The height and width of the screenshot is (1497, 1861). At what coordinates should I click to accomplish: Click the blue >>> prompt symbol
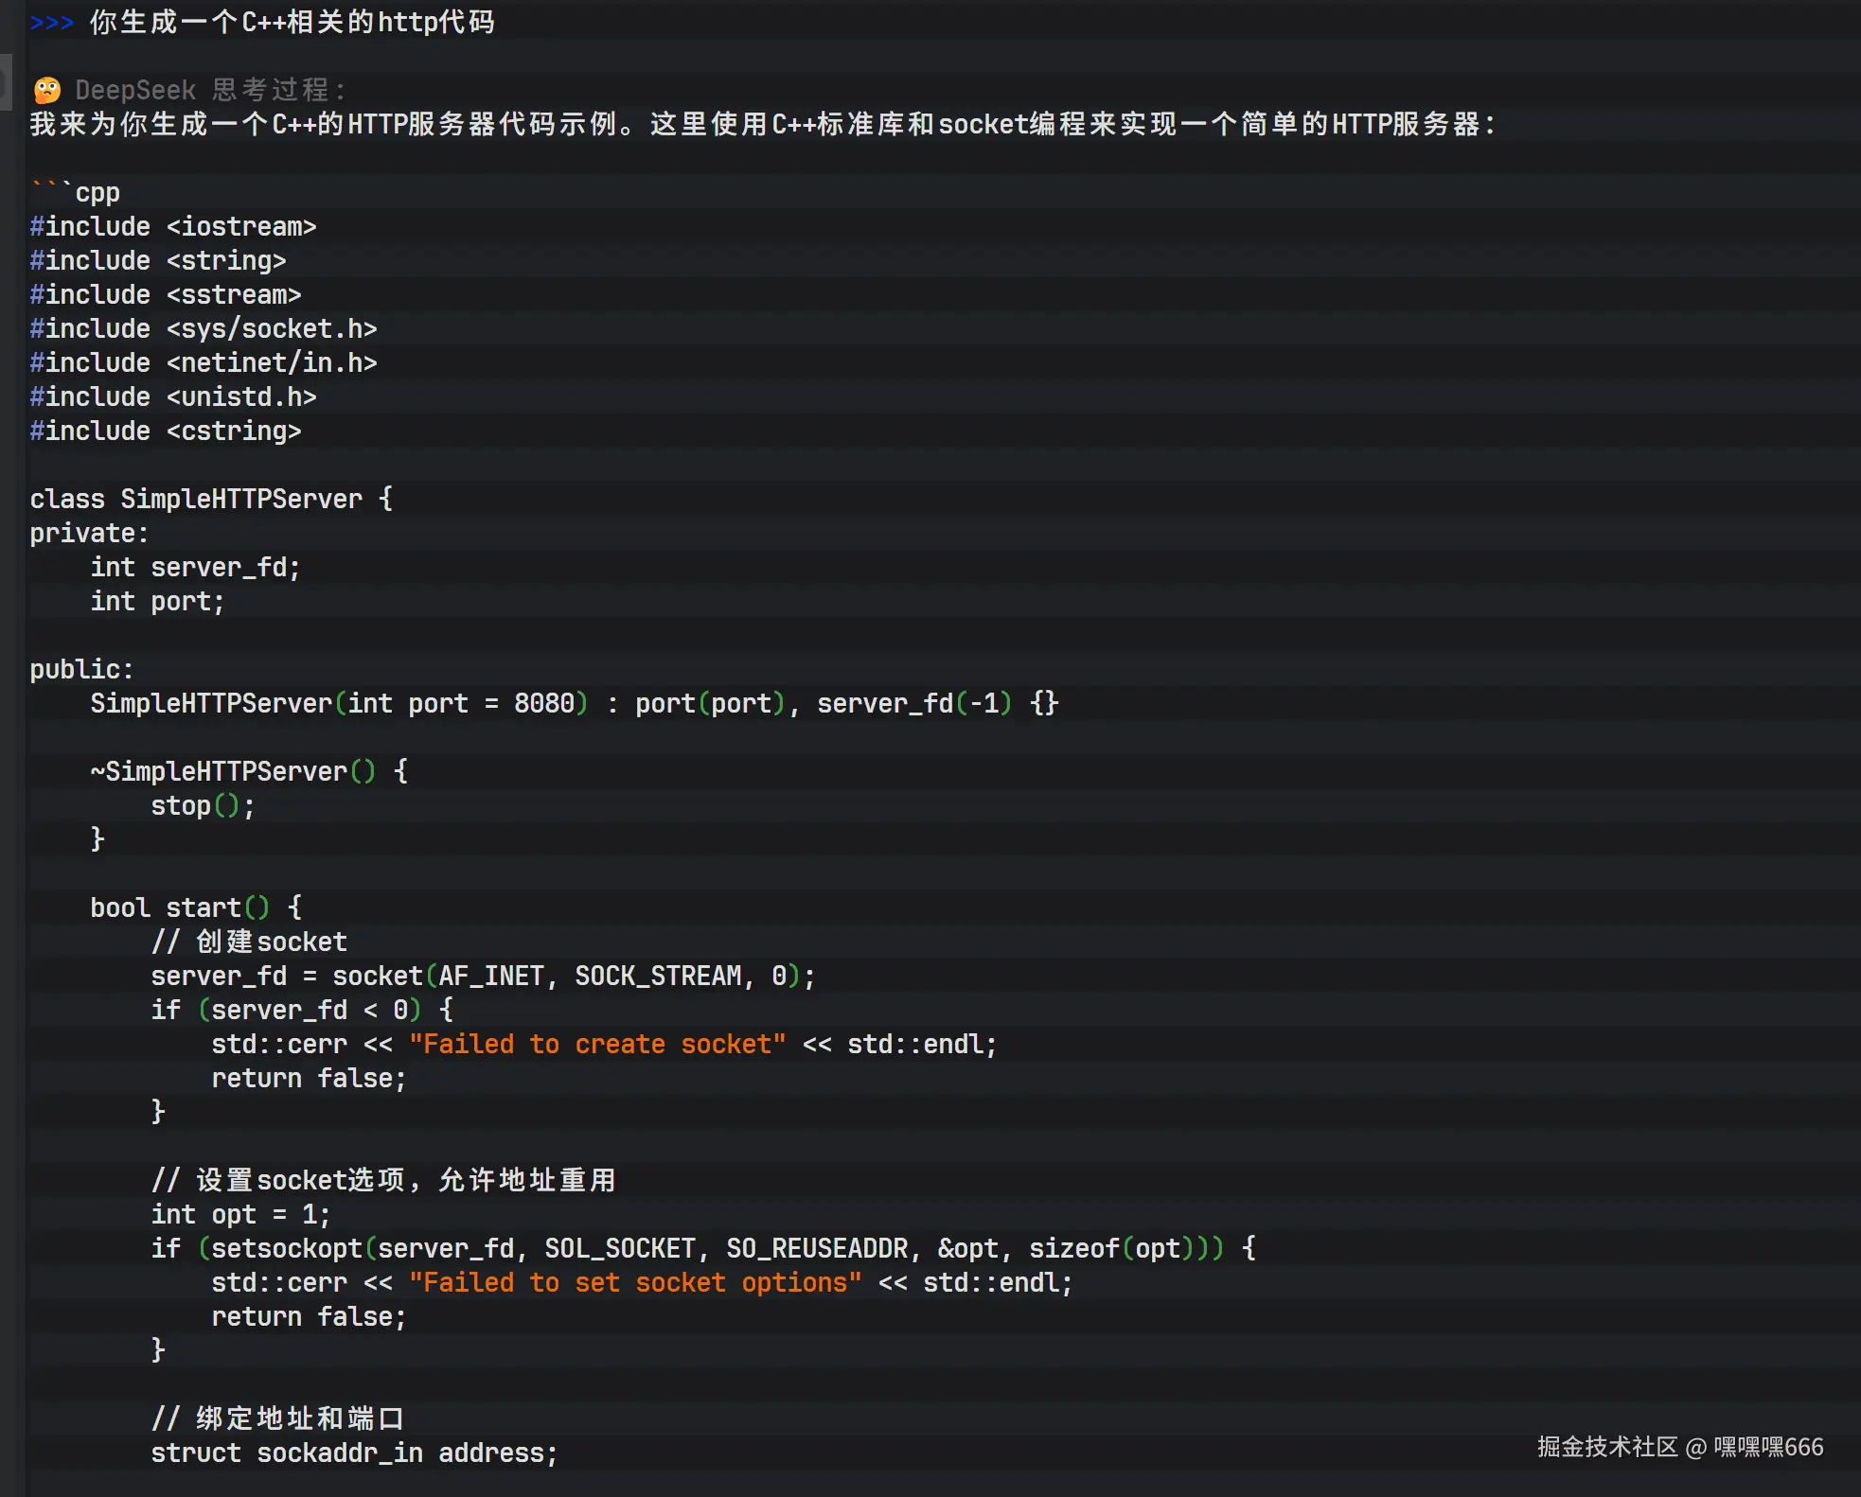coord(51,22)
